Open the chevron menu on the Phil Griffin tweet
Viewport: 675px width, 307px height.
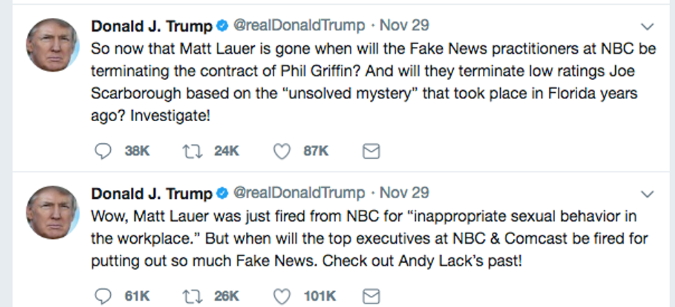pyautogui.click(x=647, y=27)
